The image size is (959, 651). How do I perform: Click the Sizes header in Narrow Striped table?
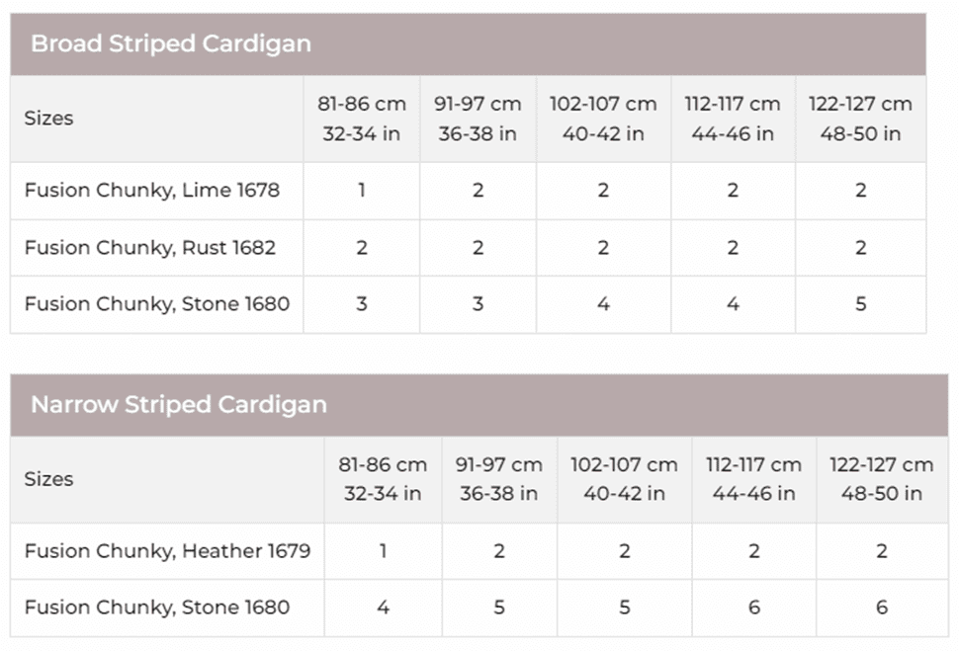[49, 479]
